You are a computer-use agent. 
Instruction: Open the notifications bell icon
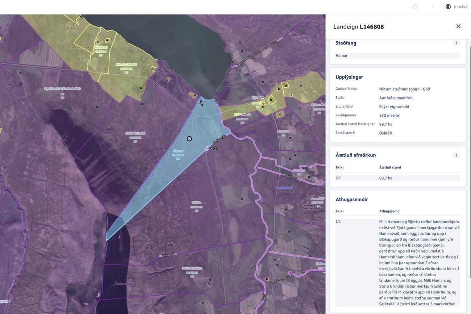coord(415,7)
